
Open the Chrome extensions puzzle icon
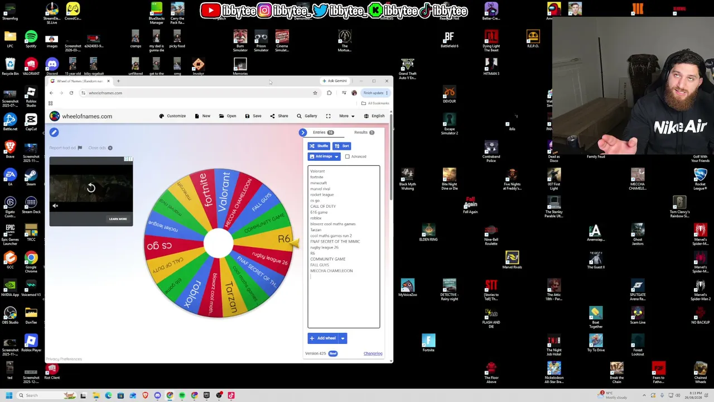click(329, 93)
